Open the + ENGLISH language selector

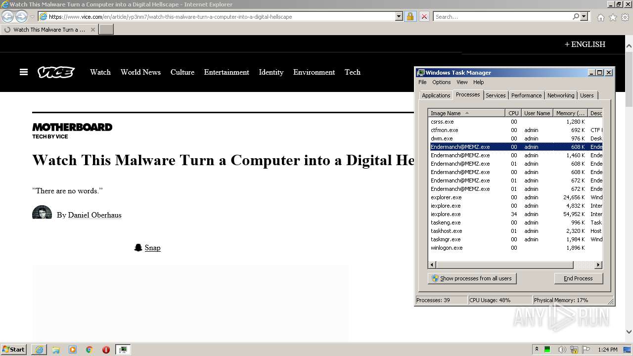pyautogui.click(x=585, y=44)
